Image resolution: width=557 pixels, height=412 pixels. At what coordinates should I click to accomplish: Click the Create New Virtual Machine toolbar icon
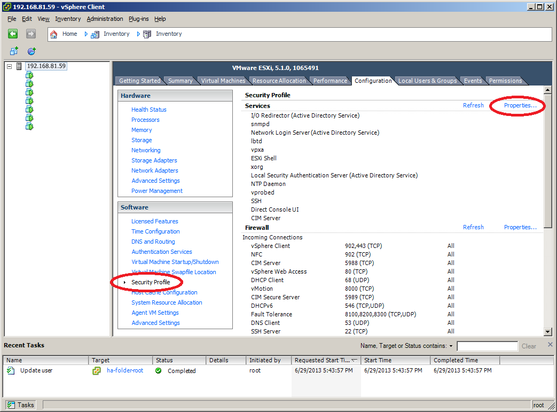pos(14,51)
